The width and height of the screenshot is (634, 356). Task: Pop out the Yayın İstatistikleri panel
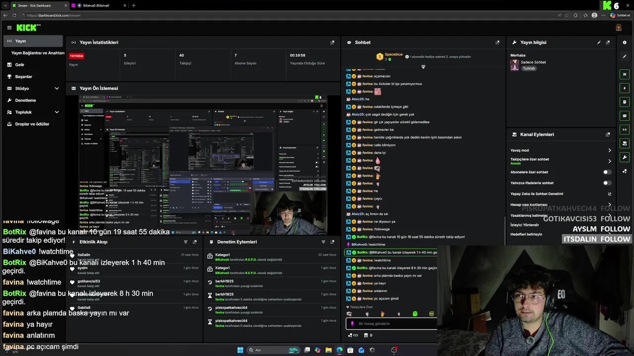pos(332,43)
